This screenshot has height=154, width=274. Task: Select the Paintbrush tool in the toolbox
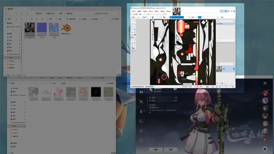tap(132, 37)
